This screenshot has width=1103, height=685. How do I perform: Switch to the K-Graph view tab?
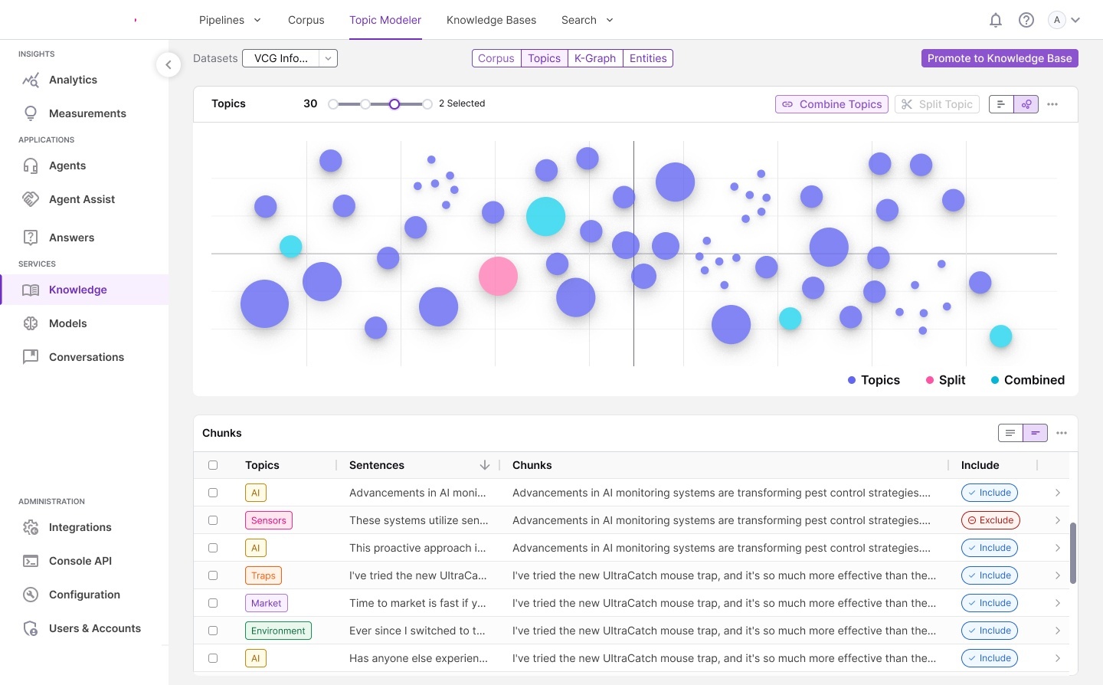[595, 58]
